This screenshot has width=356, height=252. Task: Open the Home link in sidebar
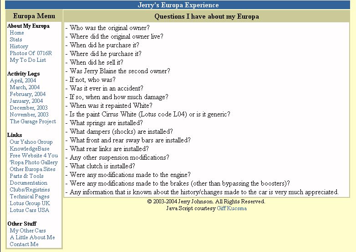[17, 33]
